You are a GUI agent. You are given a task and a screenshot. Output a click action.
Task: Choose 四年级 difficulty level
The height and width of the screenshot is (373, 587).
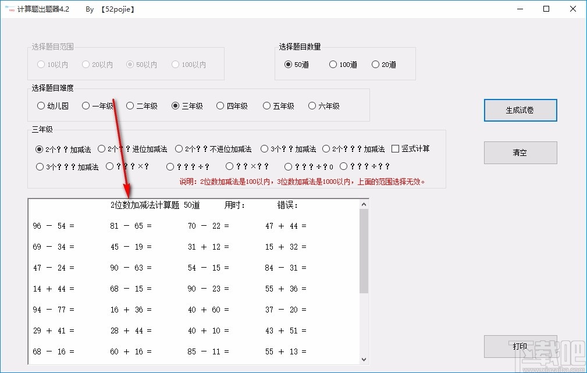(220, 106)
